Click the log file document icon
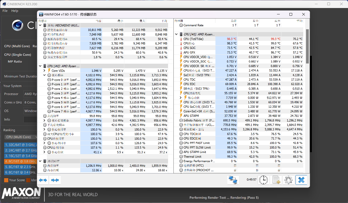This screenshot has height=203, width=348. (276, 180)
